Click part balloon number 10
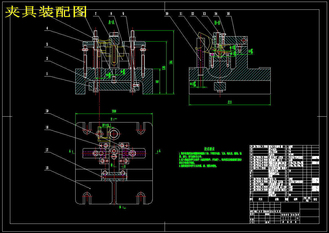329x233 pixels. (167, 14)
